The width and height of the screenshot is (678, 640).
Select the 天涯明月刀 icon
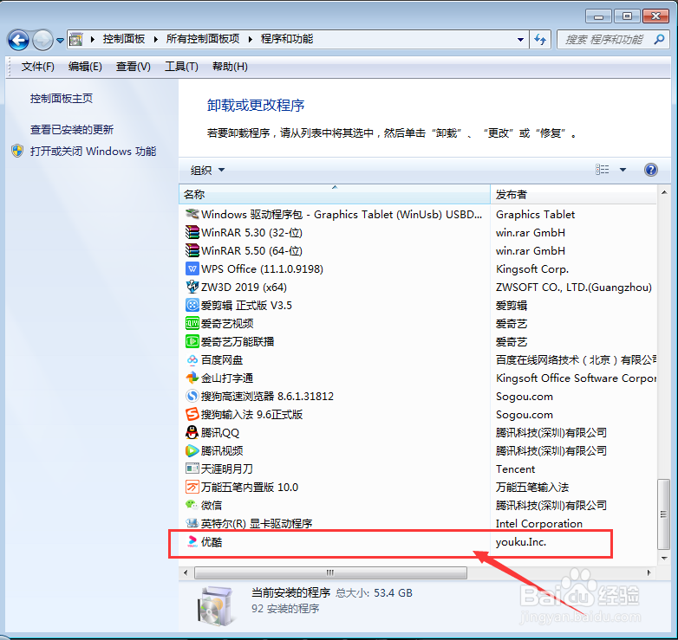(x=192, y=469)
